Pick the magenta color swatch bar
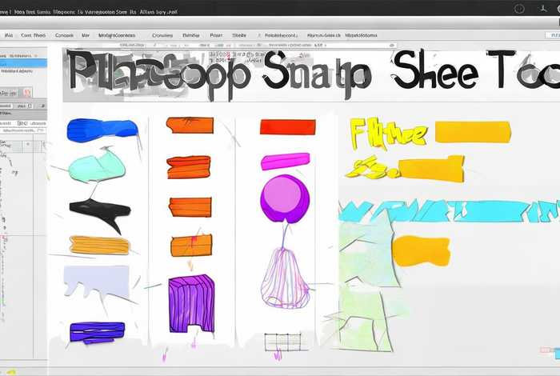This screenshot has height=376, width=560. tap(285, 162)
